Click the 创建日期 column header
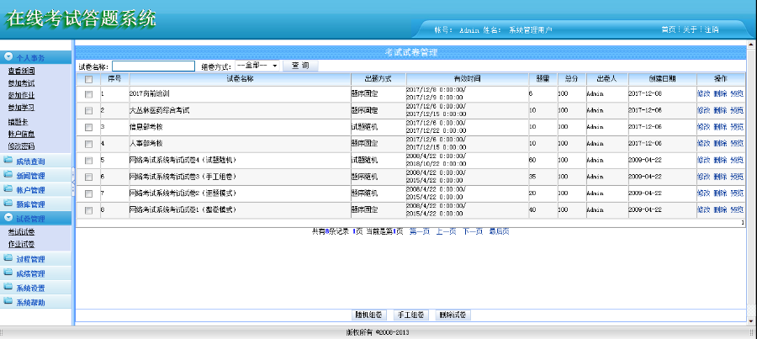 coord(662,78)
